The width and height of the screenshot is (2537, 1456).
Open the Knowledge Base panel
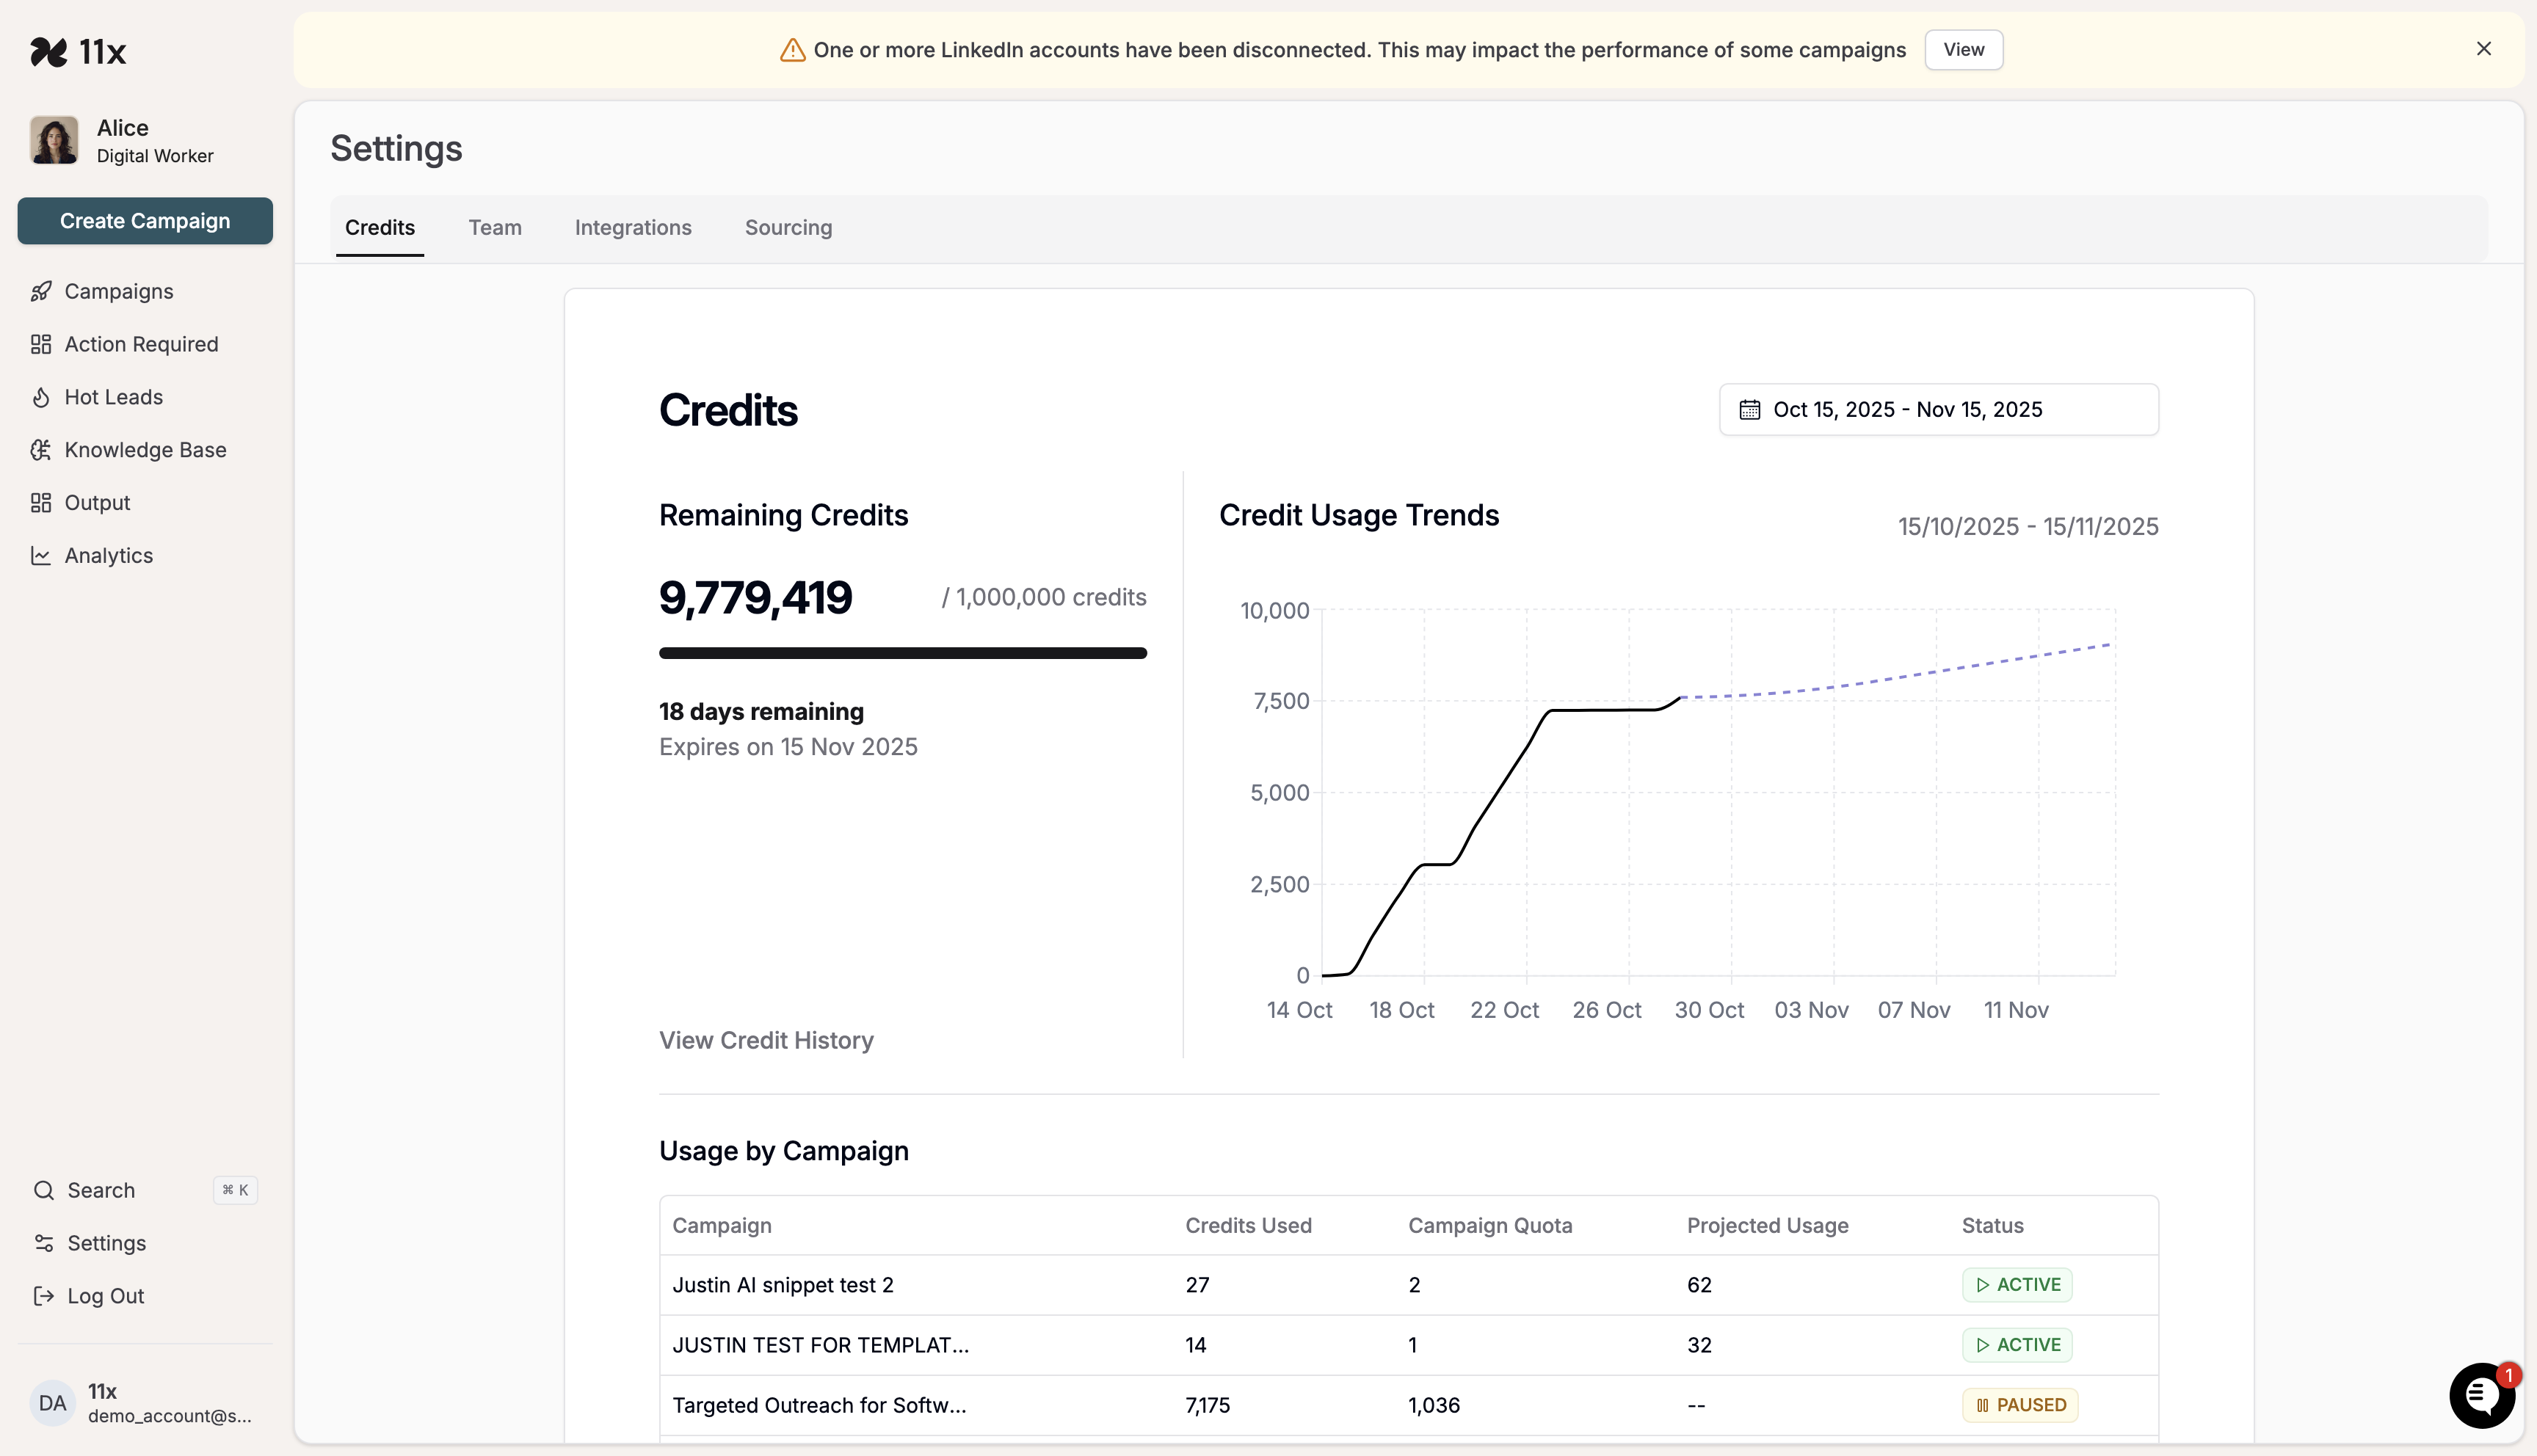point(145,449)
